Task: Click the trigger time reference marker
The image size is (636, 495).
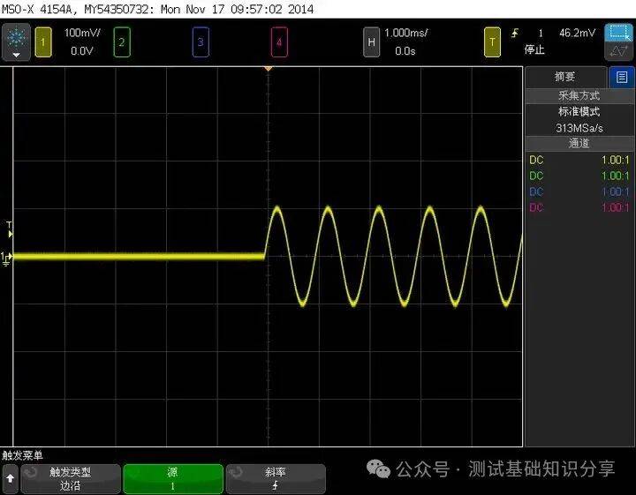Action: (269, 68)
